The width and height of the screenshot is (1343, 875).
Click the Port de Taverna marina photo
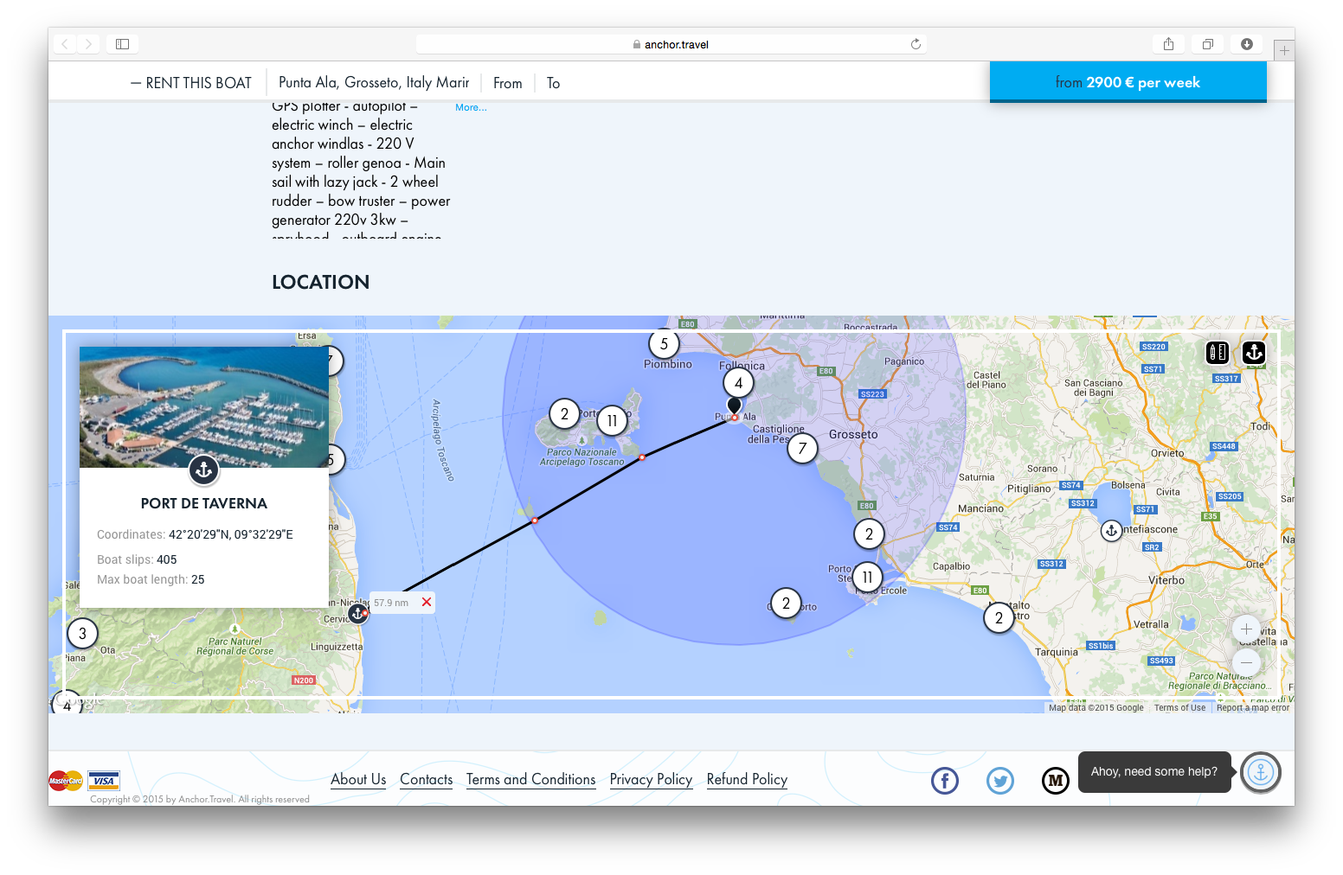coord(204,407)
